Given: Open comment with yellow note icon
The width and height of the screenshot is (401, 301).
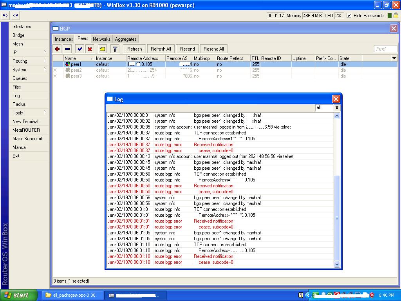Looking at the screenshot, I should point(102,49).
